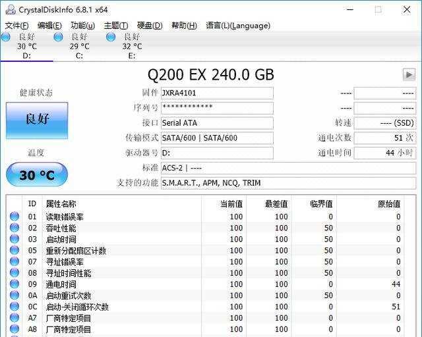Click status icon for attribute A8 row
Screen dimensions: 422x337
pos(15,329)
